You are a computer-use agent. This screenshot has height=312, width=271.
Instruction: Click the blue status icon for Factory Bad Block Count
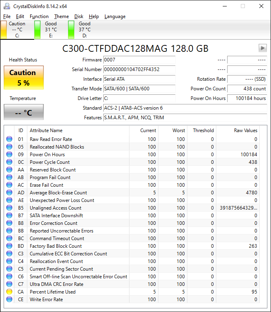point(9,246)
